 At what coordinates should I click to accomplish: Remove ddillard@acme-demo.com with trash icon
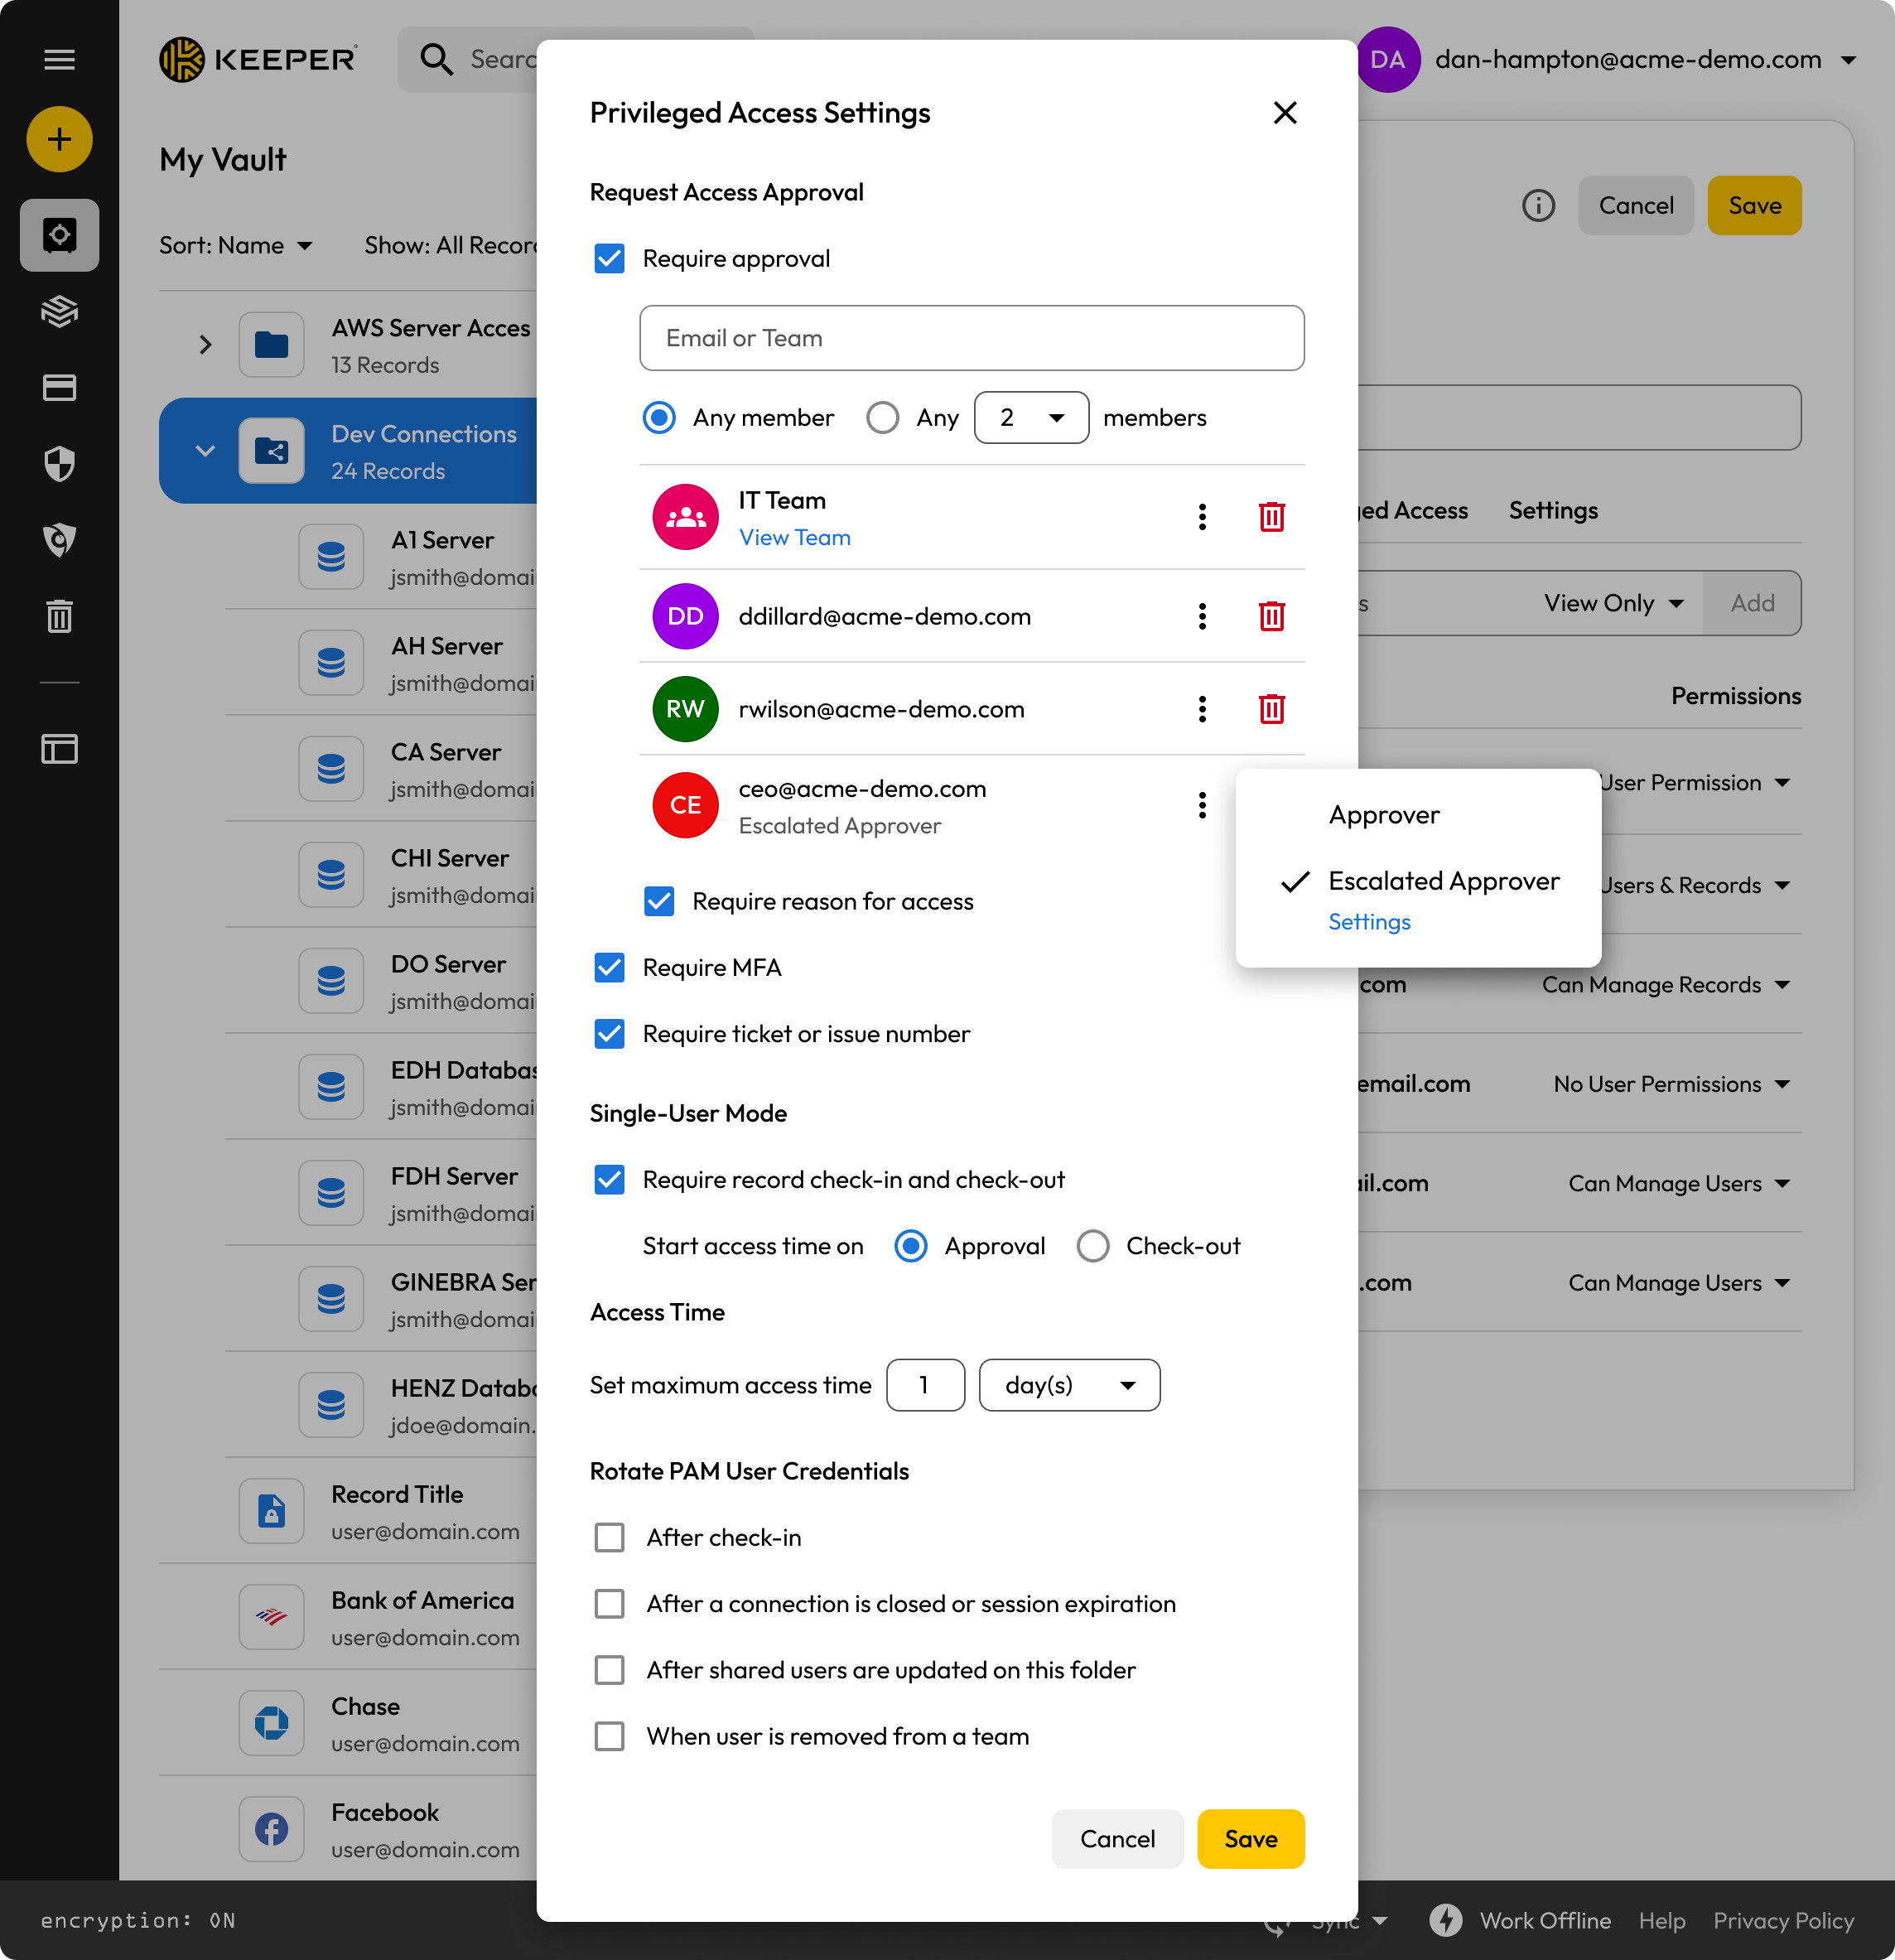tap(1271, 616)
